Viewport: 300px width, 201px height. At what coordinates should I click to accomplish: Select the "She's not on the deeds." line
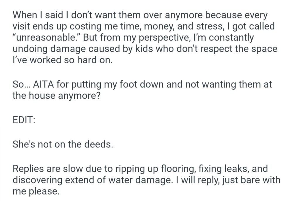(62, 144)
